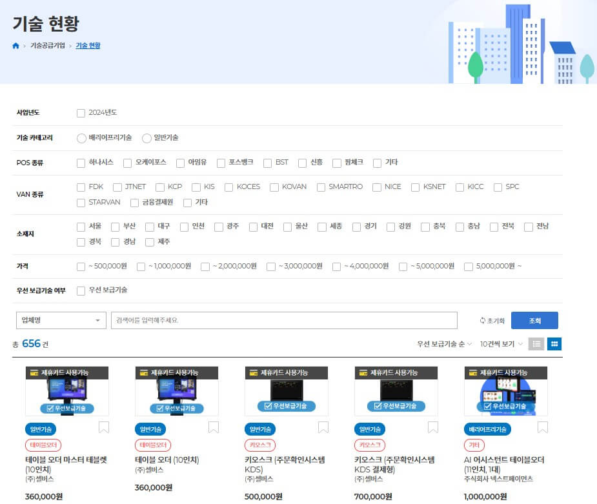The image size is (597, 504).
Task: Bookmark the AI 어시스턴트 테이블오더 product
Action: coord(542,427)
